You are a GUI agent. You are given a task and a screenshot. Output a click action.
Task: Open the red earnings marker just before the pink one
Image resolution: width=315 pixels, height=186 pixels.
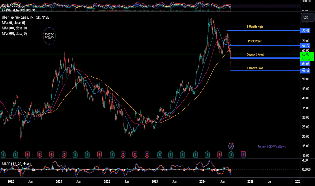point(219,155)
